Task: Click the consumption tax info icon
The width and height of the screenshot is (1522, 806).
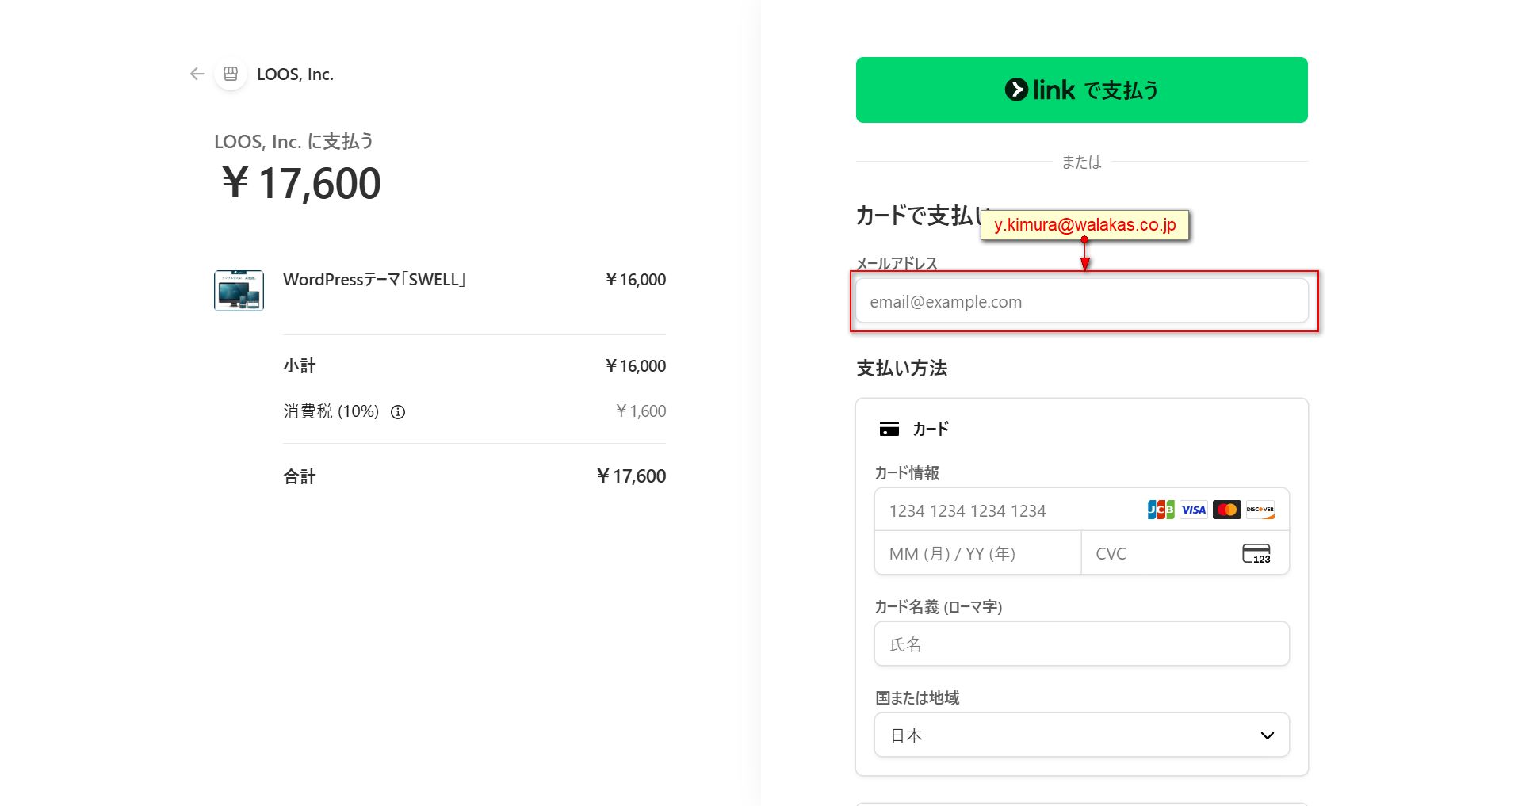Action: [398, 412]
